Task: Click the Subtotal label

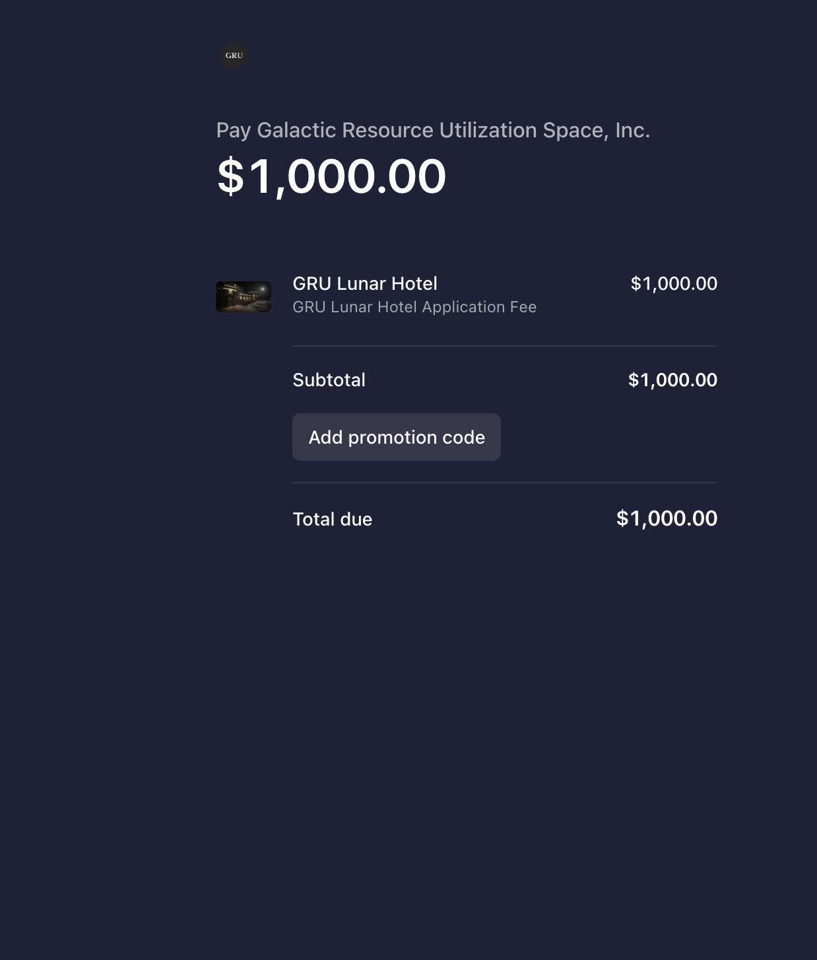Action: pyautogui.click(x=329, y=380)
